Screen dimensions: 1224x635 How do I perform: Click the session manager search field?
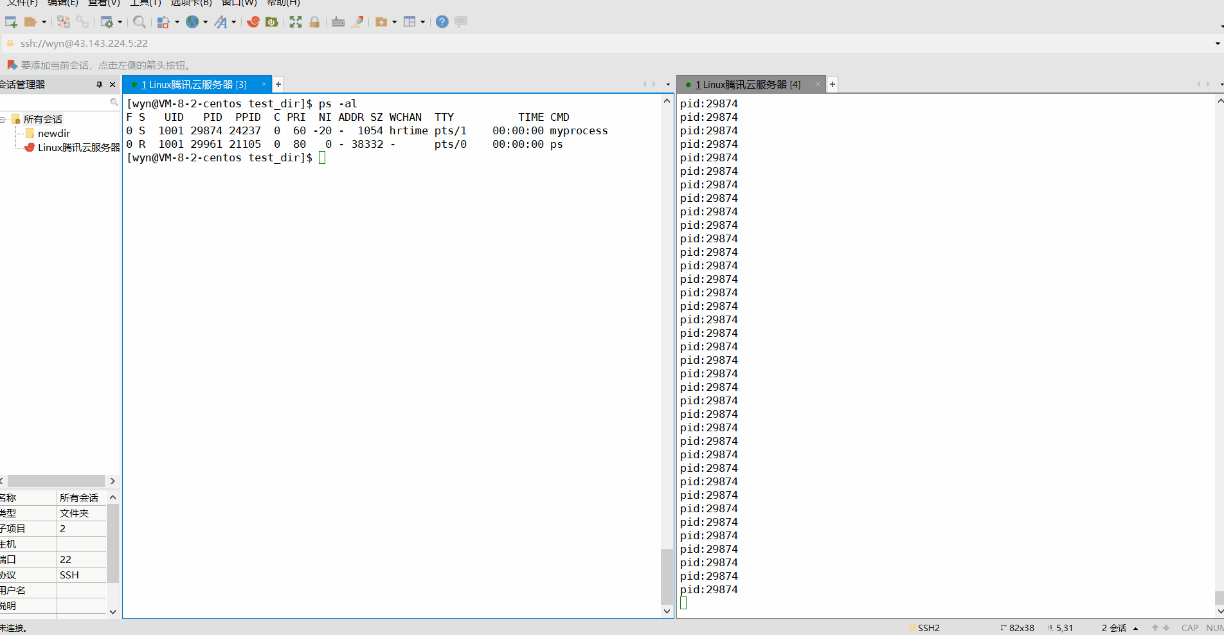pyautogui.click(x=55, y=102)
